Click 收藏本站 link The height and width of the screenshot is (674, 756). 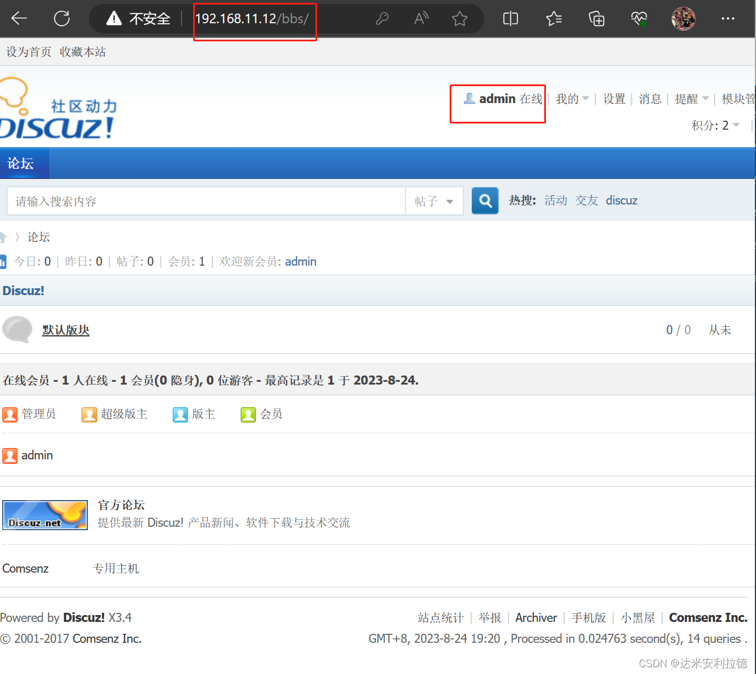(x=83, y=52)
